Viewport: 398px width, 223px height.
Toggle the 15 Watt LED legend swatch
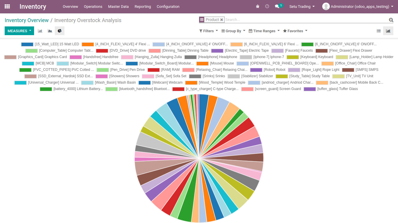tap(27, 44)
